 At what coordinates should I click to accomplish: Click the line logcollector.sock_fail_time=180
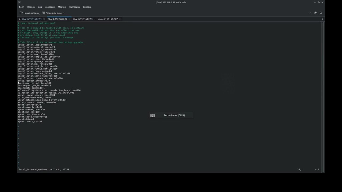tap(38, 66)
